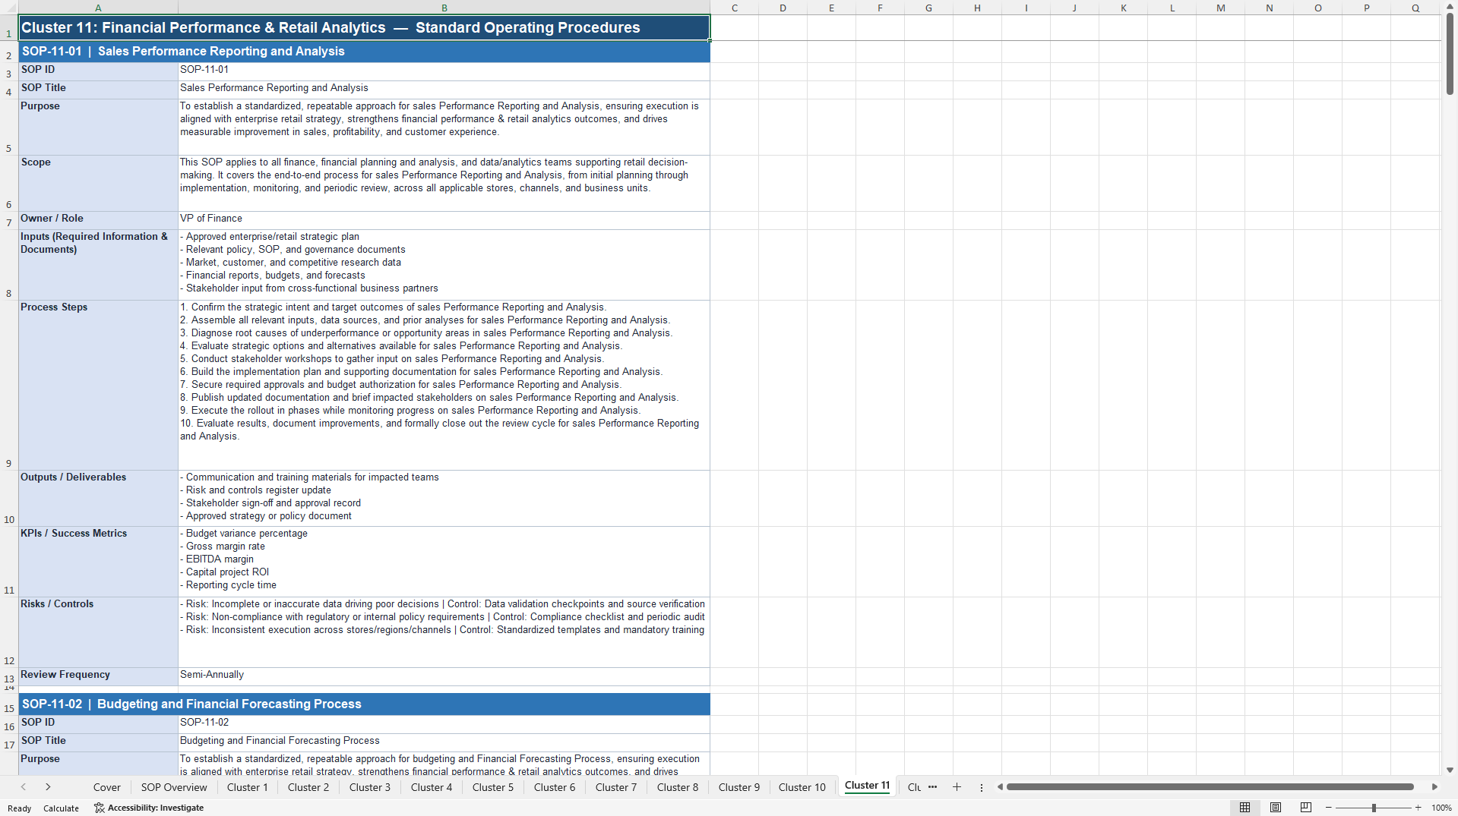Switch to Page Layout view

click(x=1276, y=808)
